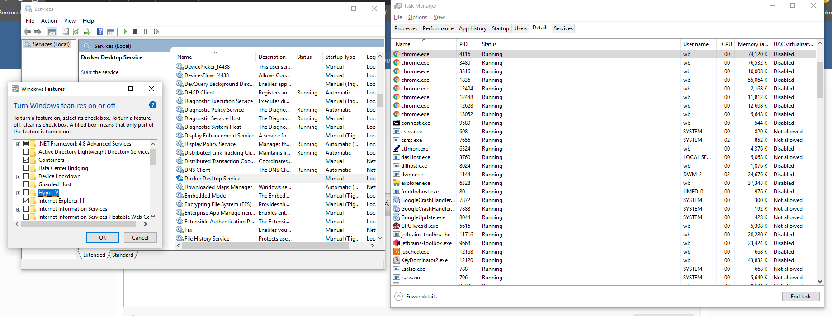This screenshot has width=832, height=316.
Task: Select the Diagnostic Policy Service row
Action: pyautogui.click(x=276, y=110)
